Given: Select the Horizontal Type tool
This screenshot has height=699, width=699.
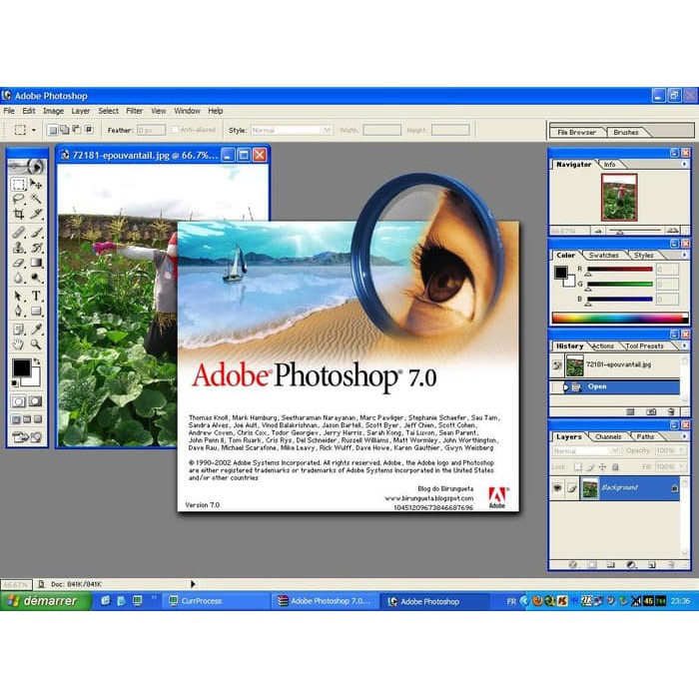Looking at the screenshot, I should pos(36,296).
